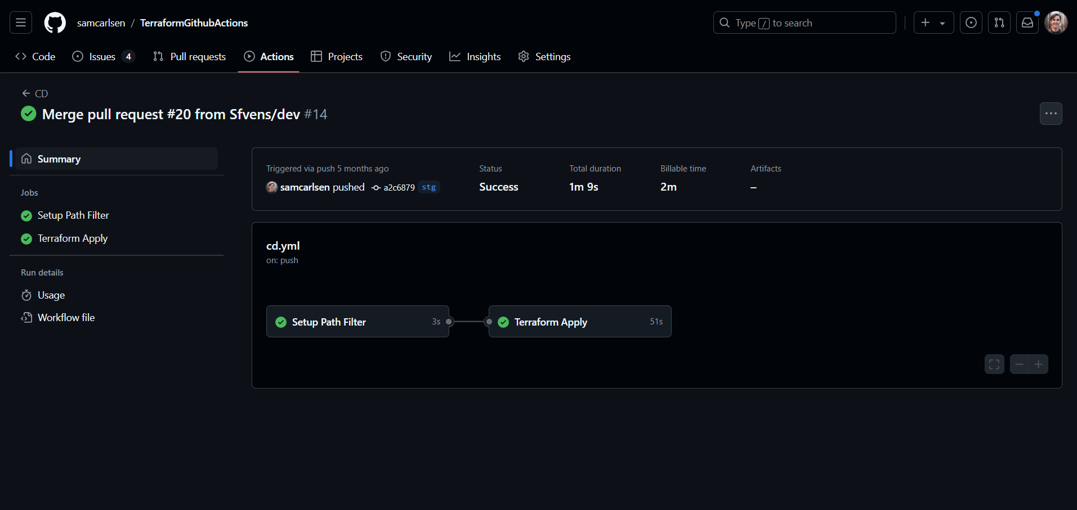Click the small avatar beside 'samcarlsen pushed'
The image size is (1077, 510).
click(272, 187)
